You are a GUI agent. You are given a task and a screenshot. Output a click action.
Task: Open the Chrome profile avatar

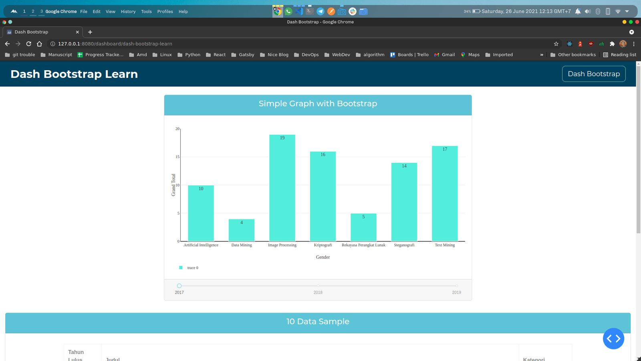[623, 44]
